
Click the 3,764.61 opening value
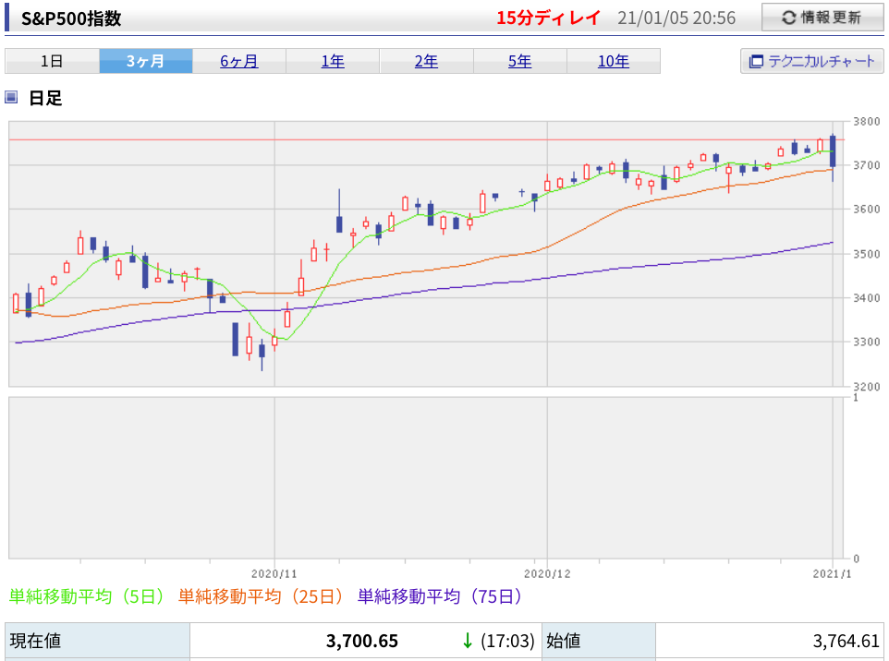click(846, 642)
